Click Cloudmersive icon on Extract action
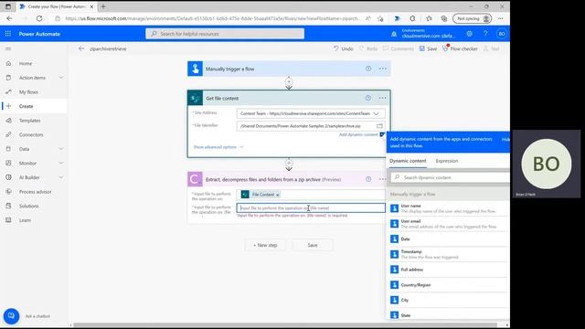Screen dimensions: 585x329 195,179
